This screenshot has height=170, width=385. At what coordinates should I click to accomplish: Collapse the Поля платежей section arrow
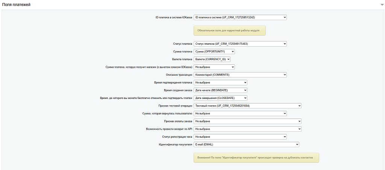(x=382, y=5)
